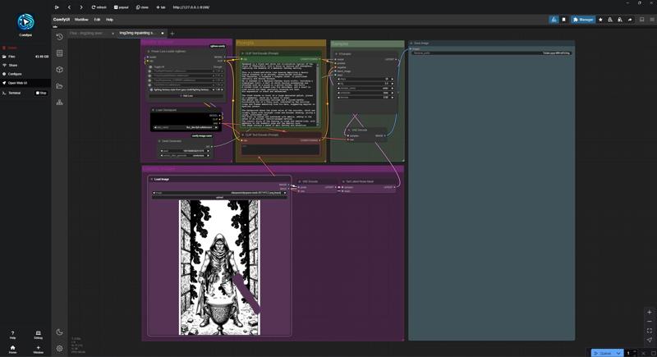Toggle all LoRAs in Power Lora Loader
This screenshot has height=357, width=657.
(150, 67)
